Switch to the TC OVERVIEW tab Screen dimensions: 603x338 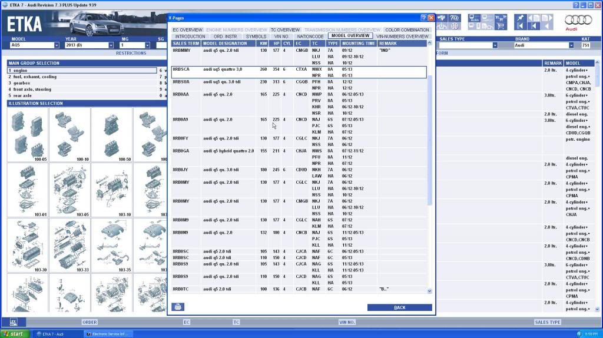285,30
